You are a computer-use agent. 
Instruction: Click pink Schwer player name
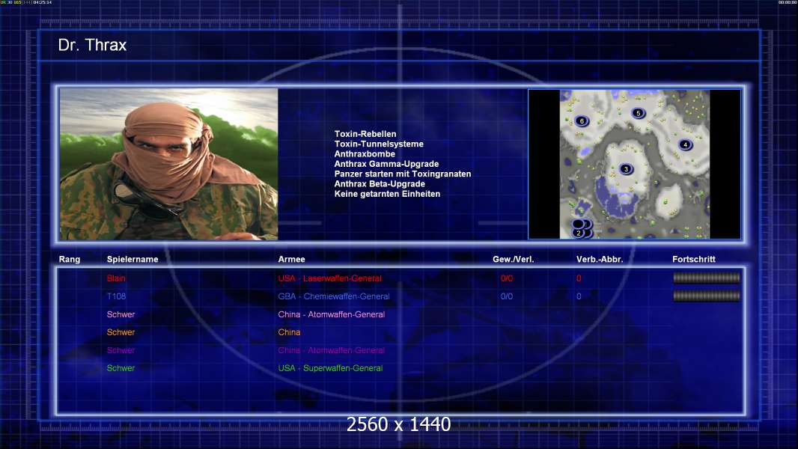click(x=121, y=314)
